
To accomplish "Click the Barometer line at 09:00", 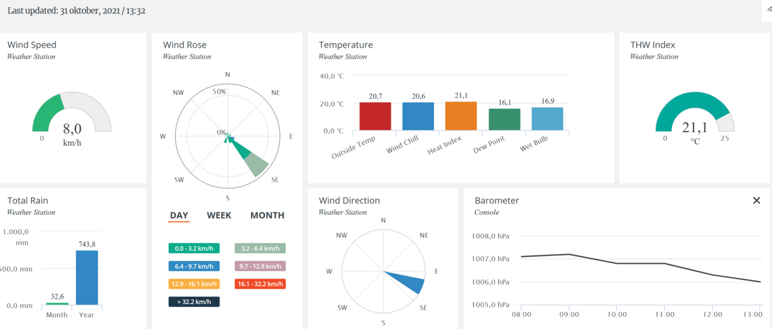I will tap(569, 254).
